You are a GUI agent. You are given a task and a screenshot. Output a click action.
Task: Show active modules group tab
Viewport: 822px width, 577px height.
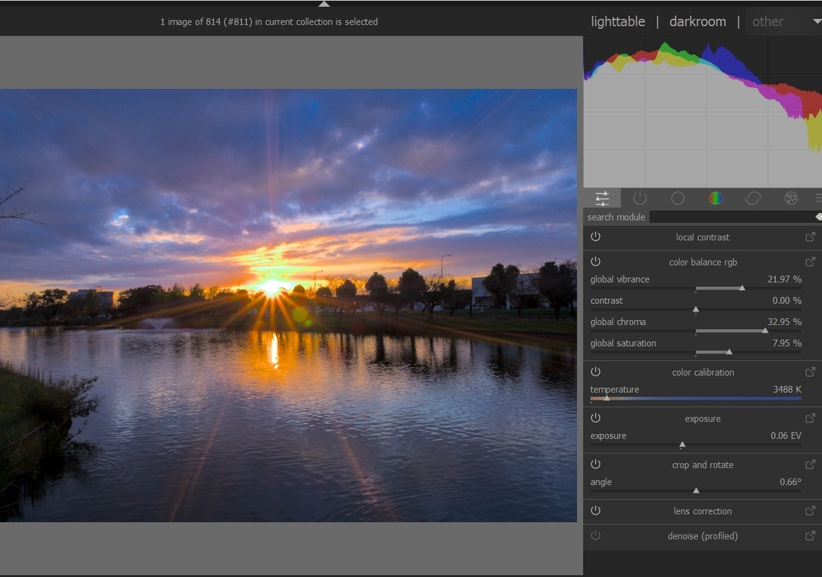(x=640, y=198)
